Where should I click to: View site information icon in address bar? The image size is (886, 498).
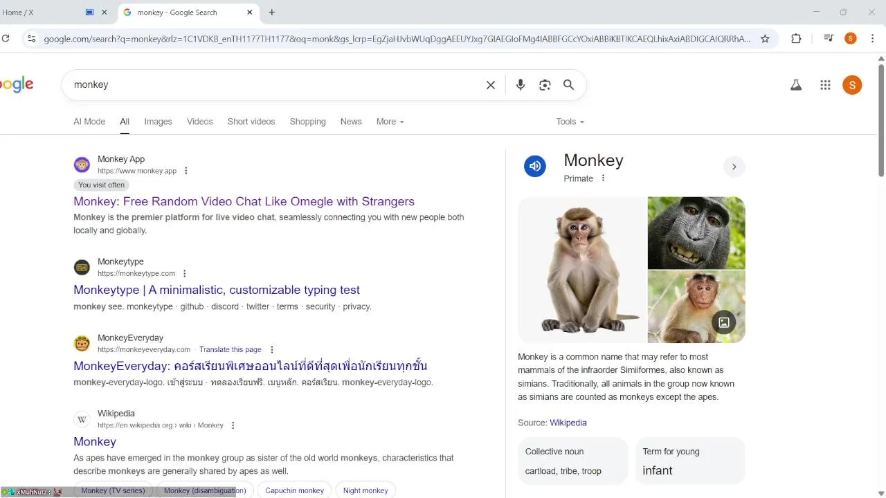tap(30, 39)
